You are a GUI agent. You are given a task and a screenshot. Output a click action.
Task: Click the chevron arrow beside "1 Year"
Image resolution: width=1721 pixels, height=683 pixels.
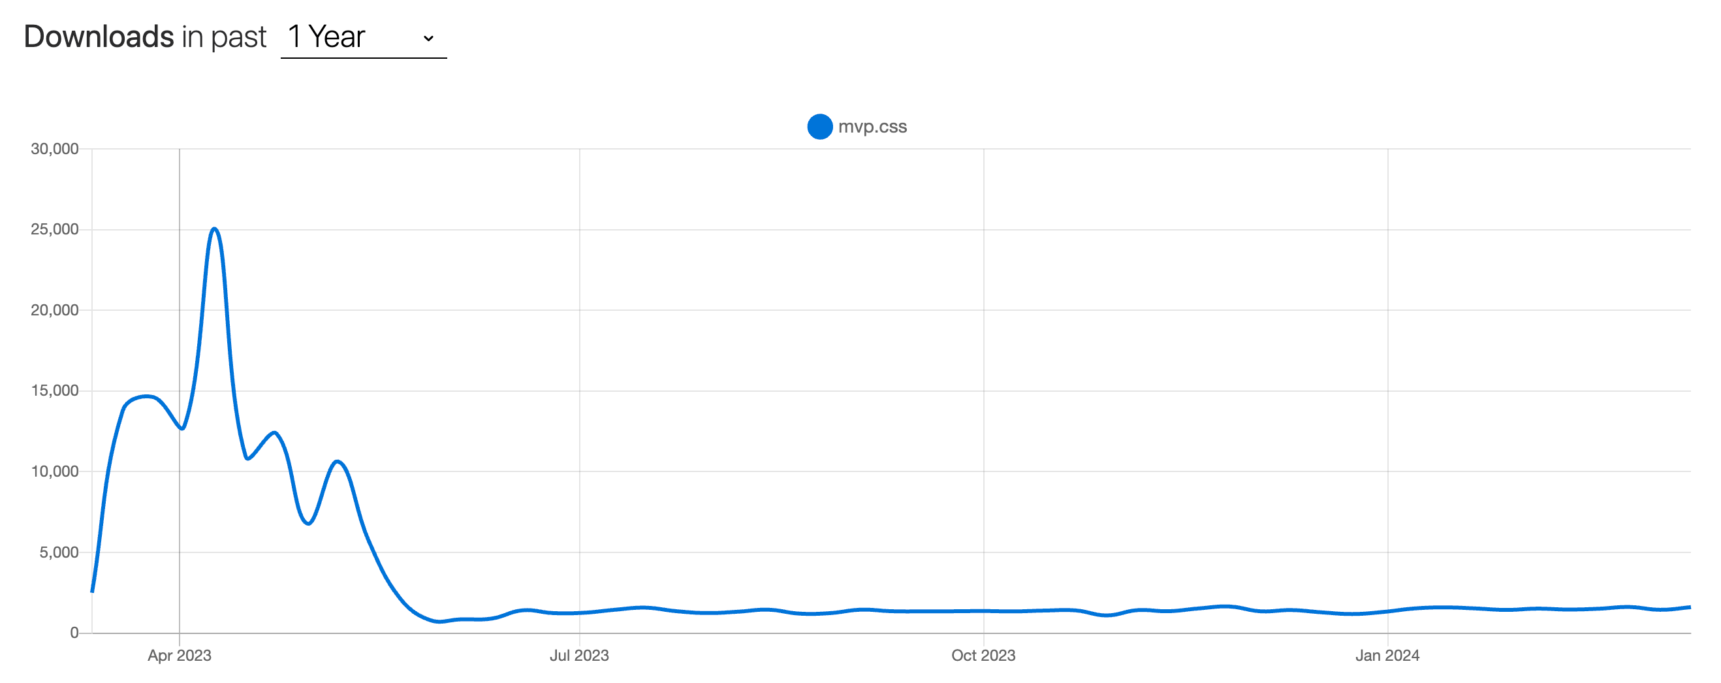point(428,39)
